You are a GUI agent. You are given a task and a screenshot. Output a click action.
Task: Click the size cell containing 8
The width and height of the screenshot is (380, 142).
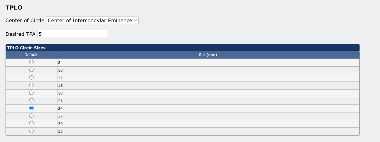click(208, 63)
